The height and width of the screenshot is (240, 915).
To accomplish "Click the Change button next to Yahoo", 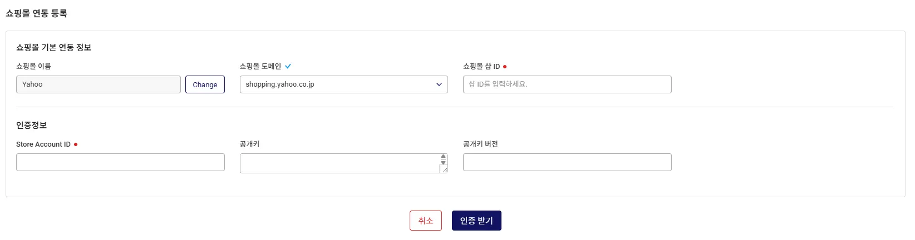I will pos(205,84).
